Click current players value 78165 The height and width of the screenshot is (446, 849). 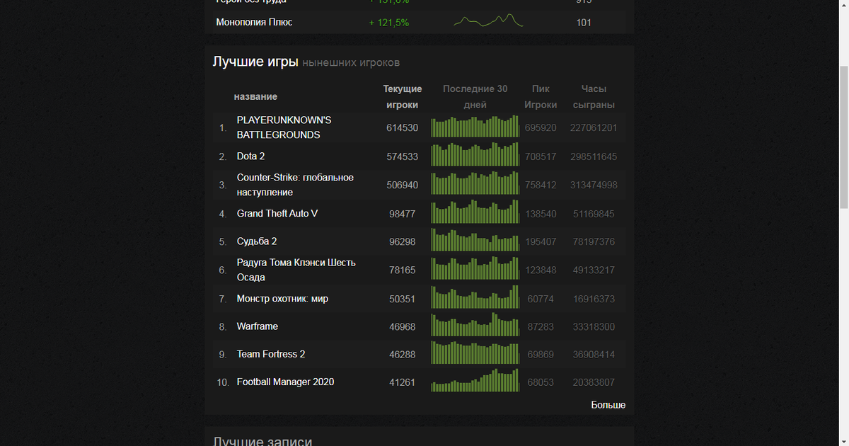(403, 270)
